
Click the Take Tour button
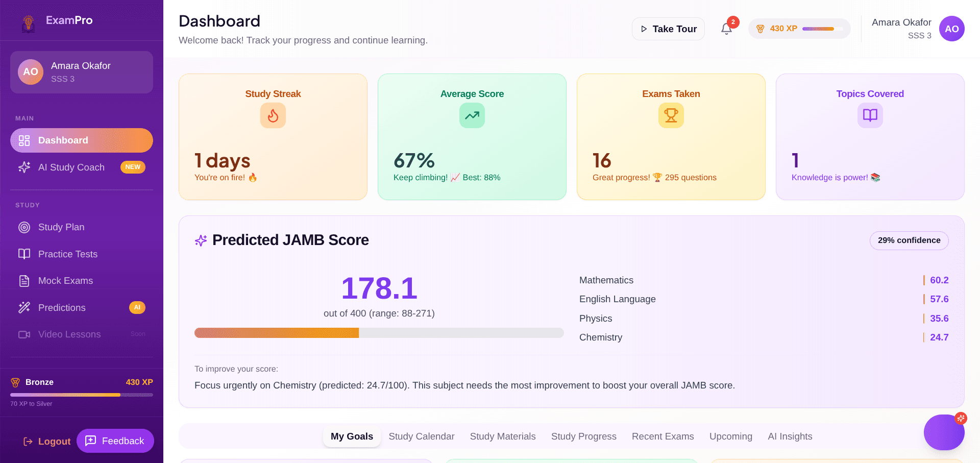click(x=668, y=29)
